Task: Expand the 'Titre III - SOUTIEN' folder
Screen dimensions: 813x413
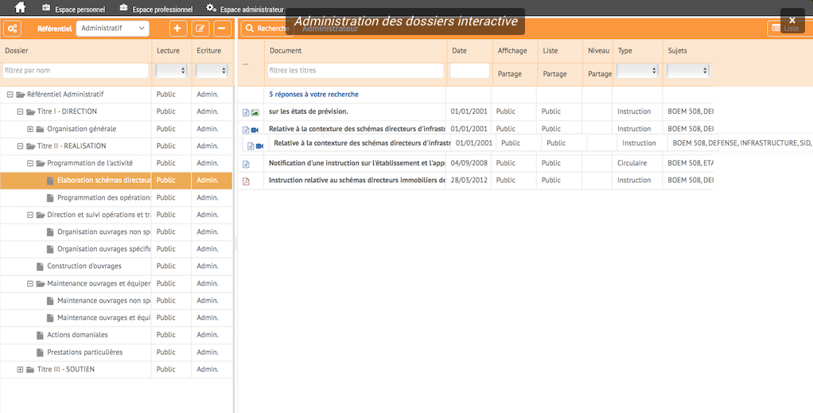Action: [21, 370]
